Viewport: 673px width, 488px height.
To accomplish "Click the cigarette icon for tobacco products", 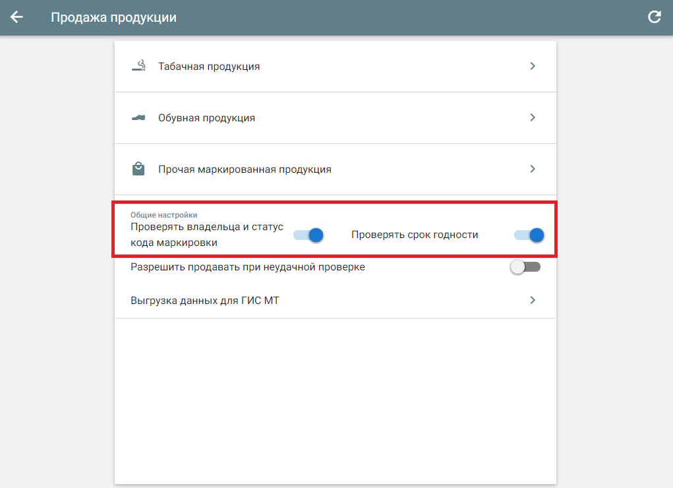I will tap(138, 66).
